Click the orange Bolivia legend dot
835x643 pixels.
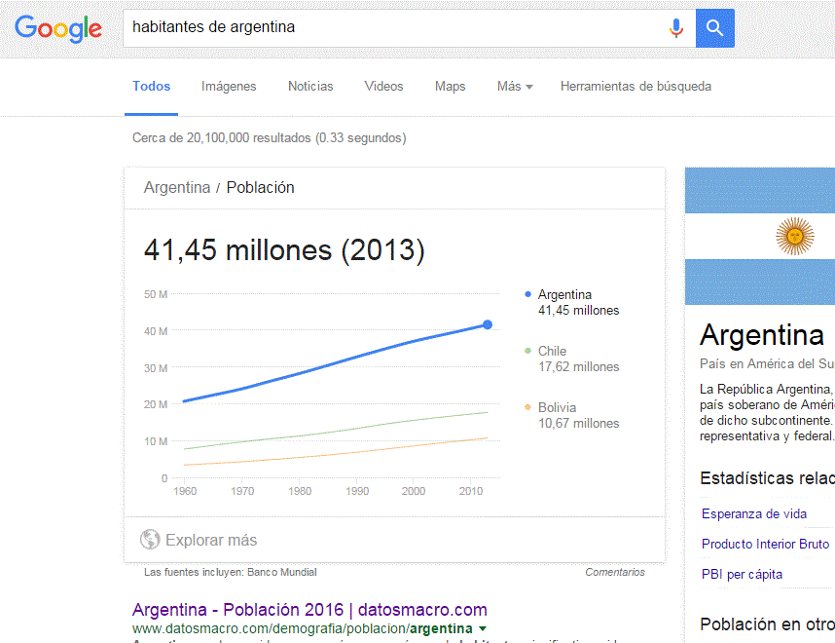tap(527, 407)
